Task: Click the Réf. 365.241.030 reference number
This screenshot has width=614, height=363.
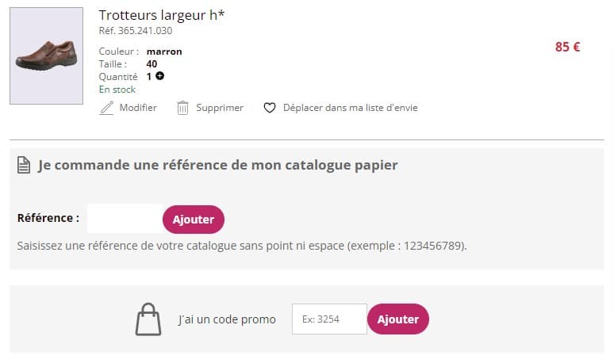Action: coord(135,31)
